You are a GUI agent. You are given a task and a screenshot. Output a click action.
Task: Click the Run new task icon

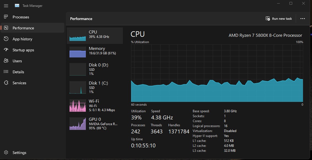(268, 18)
